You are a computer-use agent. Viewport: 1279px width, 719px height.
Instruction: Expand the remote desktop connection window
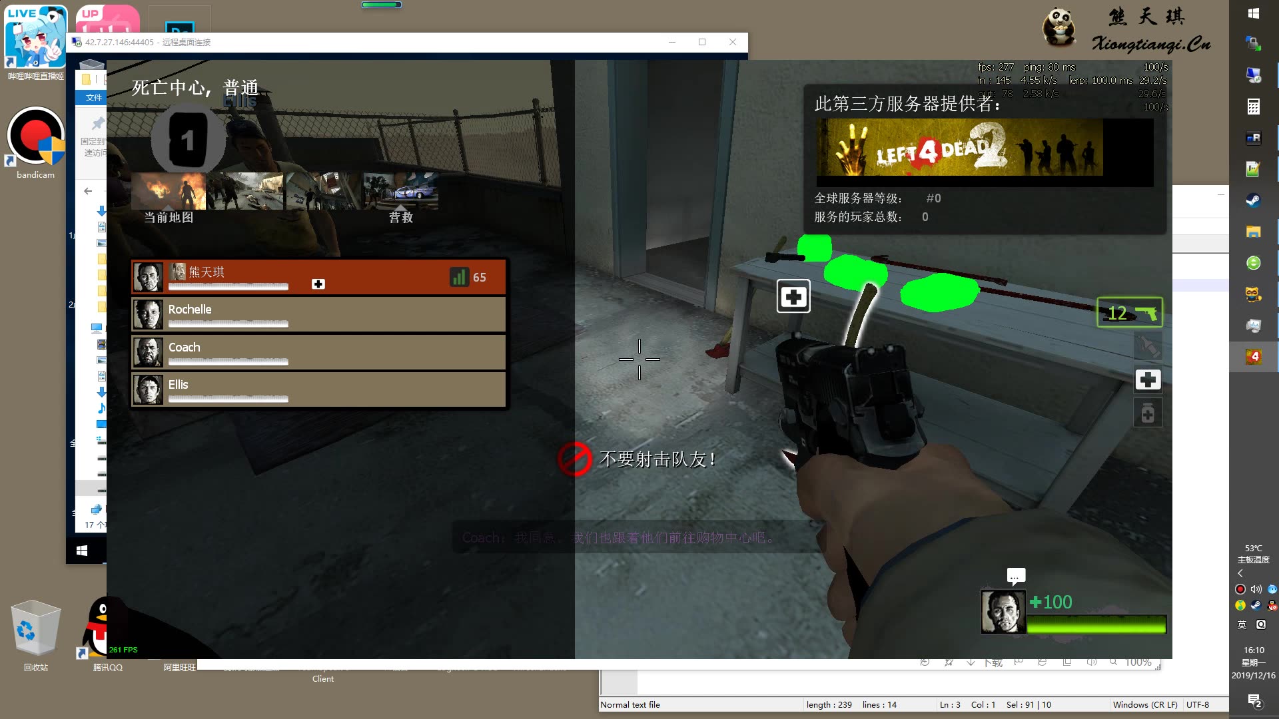702,41
